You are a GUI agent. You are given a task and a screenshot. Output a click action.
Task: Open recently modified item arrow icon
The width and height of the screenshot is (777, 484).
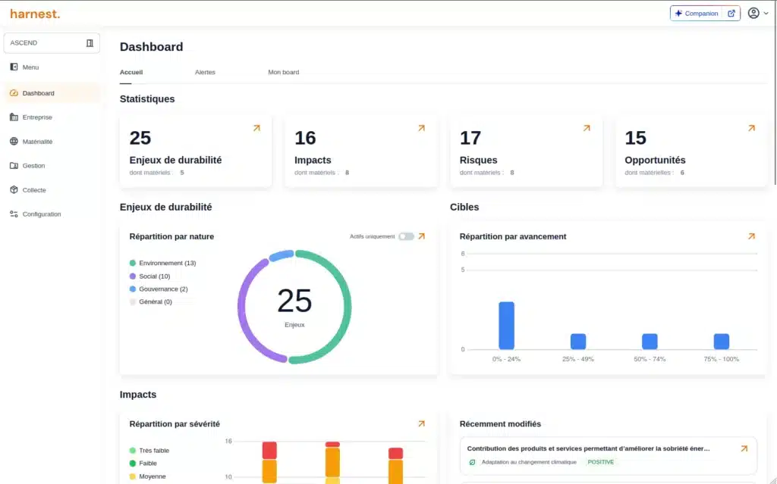pyautogui.click(x=744, y=449)
